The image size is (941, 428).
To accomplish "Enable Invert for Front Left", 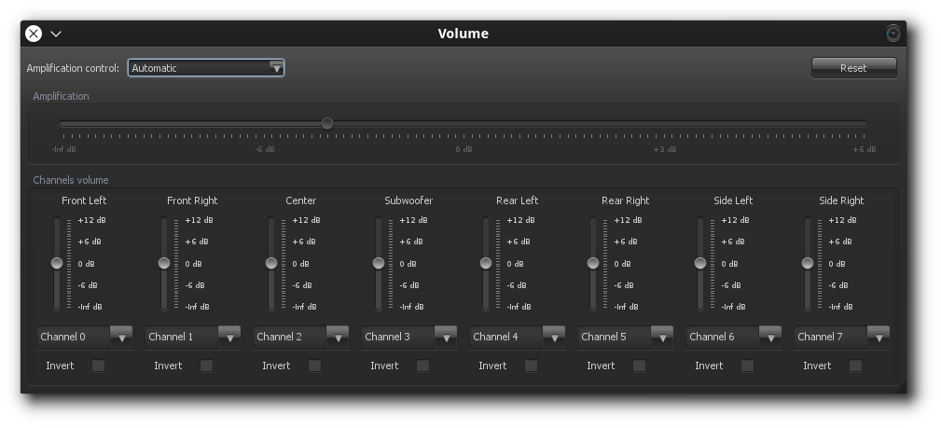I will click(x=98, y=366).
